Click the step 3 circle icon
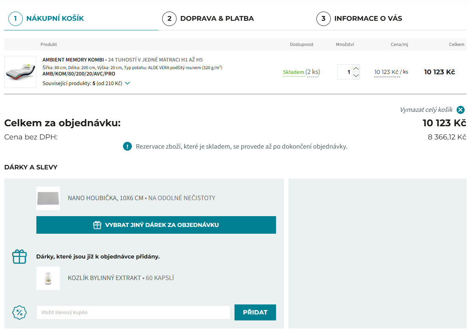Image resolution: width=469 pixels, height=330 pixels. pyautogui.click(x=323, y=18)
